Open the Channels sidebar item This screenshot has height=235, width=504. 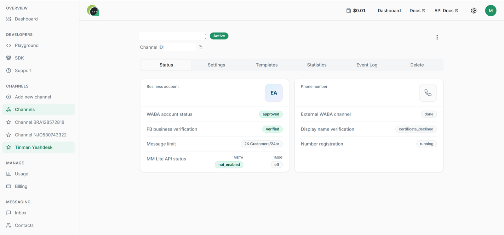39,109
